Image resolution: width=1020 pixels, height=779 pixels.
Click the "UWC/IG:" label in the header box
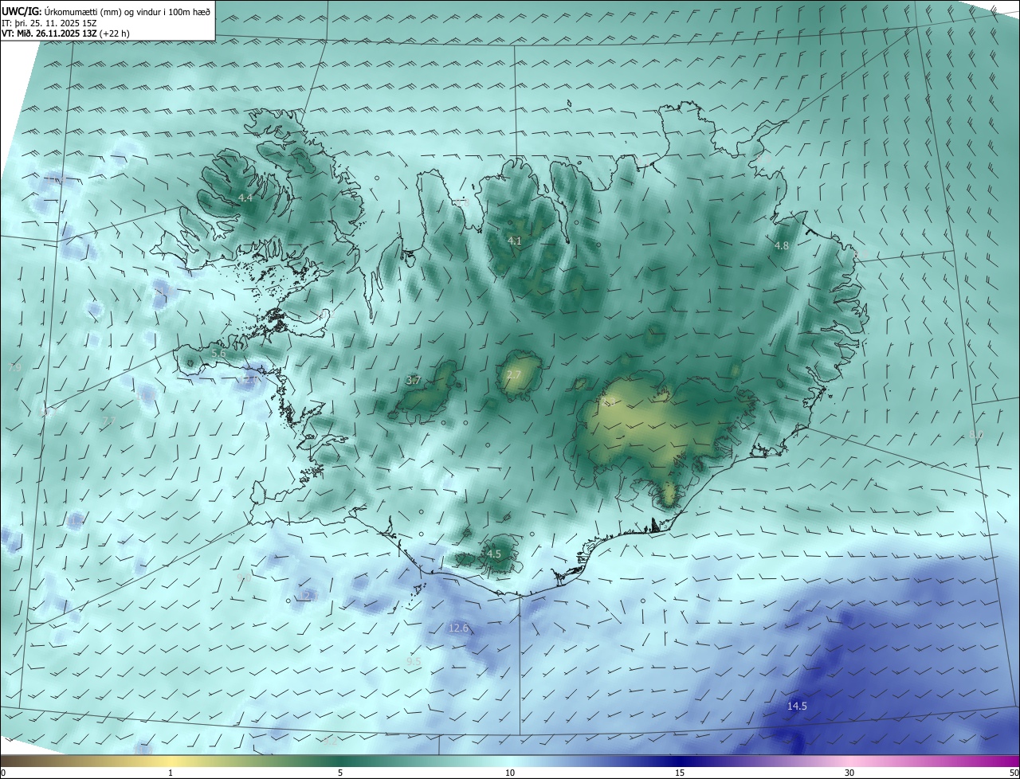click(x=22, y=11)
